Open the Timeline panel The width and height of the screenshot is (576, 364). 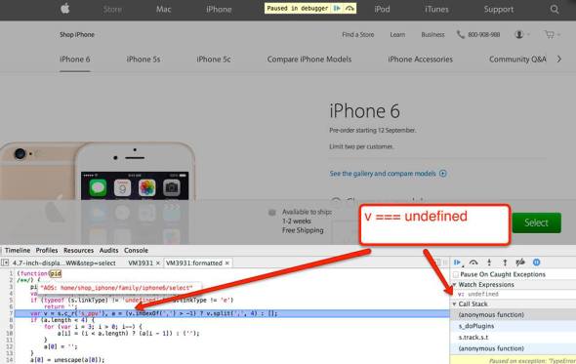tap(18, 250)
